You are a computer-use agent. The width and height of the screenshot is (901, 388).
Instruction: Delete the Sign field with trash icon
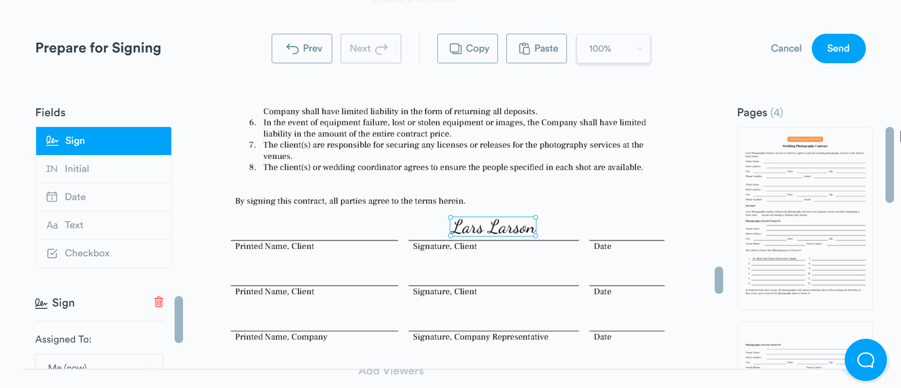(x=159, y=302)
